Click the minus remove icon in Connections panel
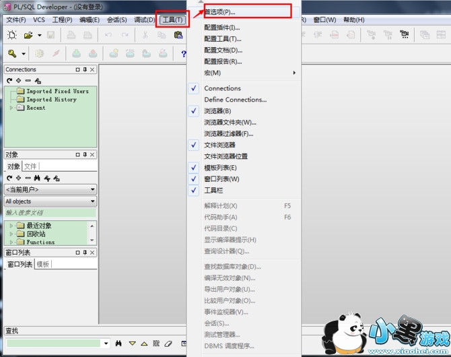 point(28,81)
